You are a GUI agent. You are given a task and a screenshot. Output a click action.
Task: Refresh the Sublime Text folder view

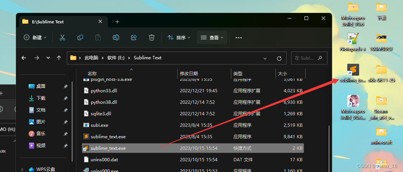(x=279, y=59)
